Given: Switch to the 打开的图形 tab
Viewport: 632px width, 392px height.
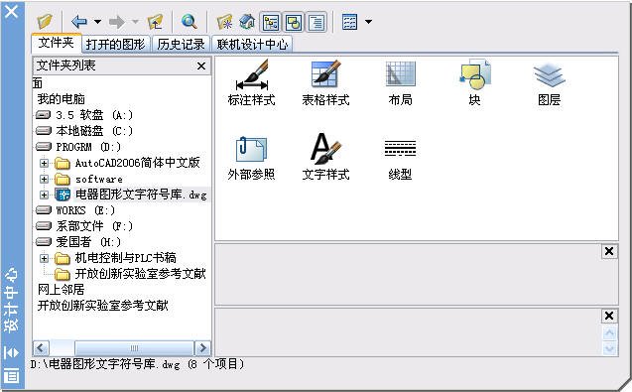Looking at the screenshot, I should 116,44.
